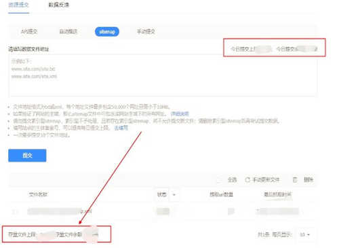Screen dimensions: 339x248
Task: Click the 今日提交上限 label at the top right
Action: [x=243, y=49]
